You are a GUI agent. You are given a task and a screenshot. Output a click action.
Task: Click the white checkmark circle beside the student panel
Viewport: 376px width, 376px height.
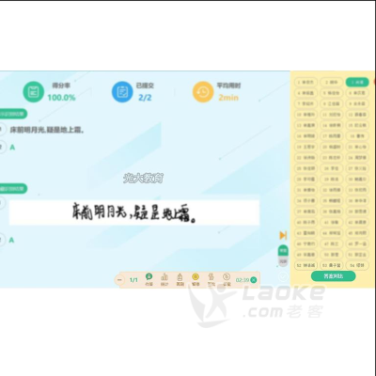283,276
